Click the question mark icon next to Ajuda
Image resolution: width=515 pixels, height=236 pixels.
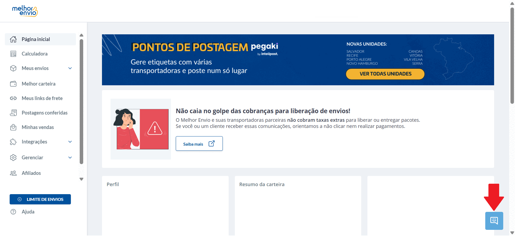pos(13,212)
